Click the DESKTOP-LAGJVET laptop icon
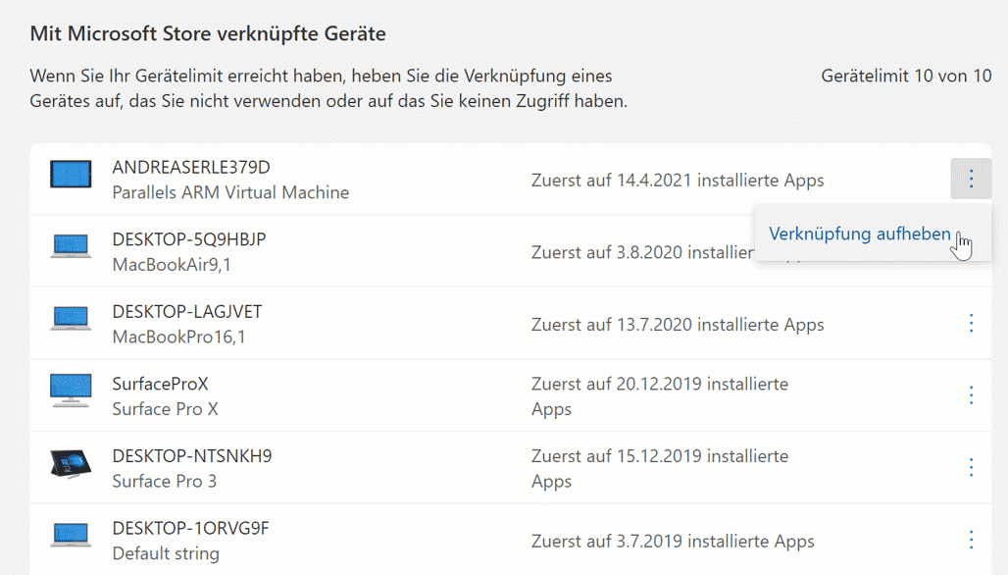The width and height of the screenshot is (1008, 575). (x=71, y=319)
